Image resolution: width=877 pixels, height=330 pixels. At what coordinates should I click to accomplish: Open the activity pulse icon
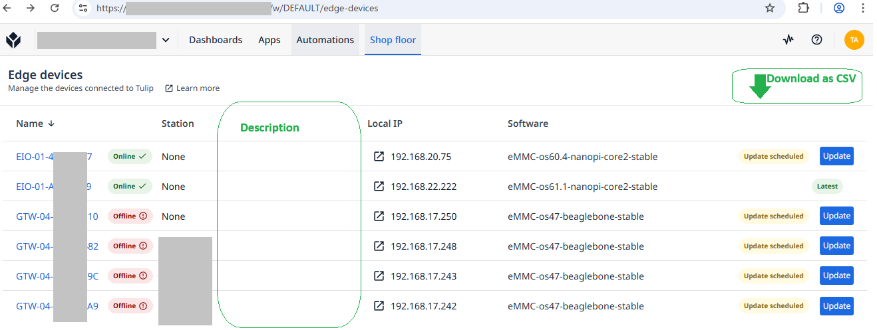click(x=789, y=40)
